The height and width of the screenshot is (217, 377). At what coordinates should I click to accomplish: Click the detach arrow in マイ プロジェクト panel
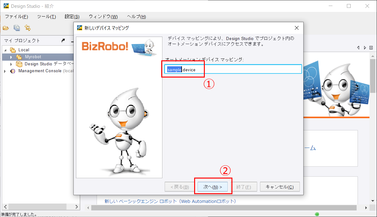[x=63, y=40]
